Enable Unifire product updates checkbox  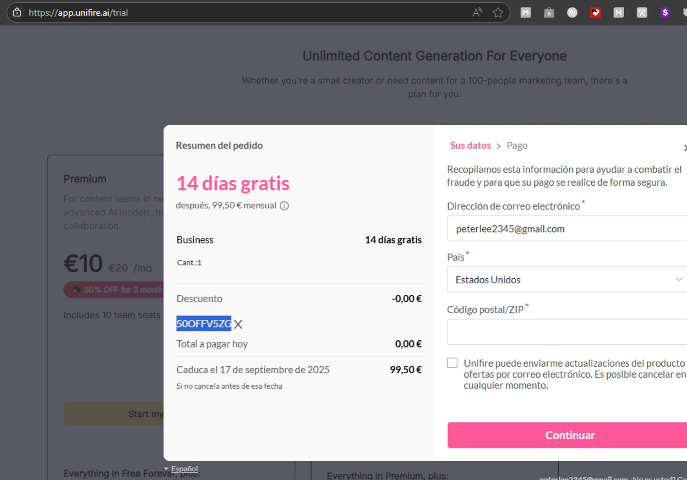(x=452, y=363)
